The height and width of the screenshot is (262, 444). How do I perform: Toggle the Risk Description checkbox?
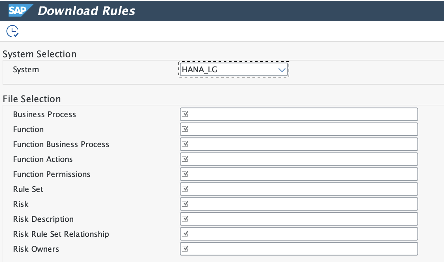coord(184,219)
